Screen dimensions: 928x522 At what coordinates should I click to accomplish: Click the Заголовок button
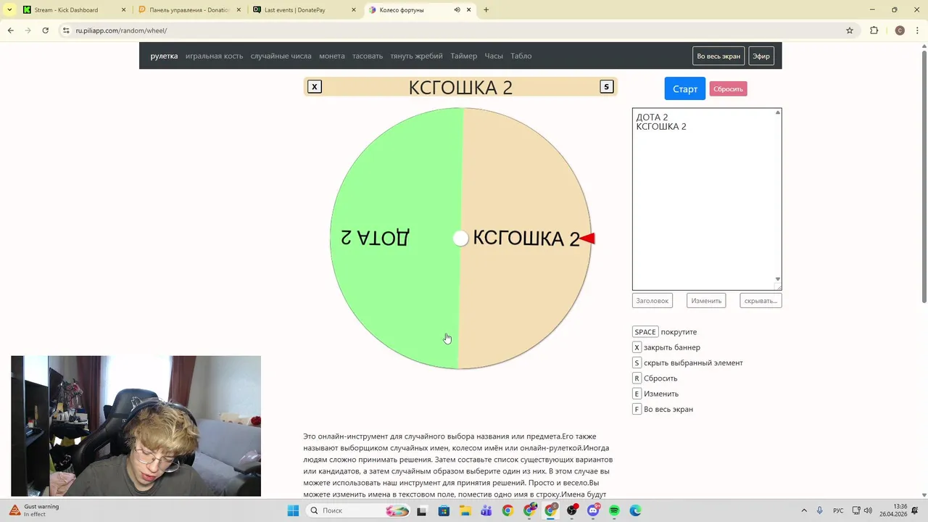(652, 301)
